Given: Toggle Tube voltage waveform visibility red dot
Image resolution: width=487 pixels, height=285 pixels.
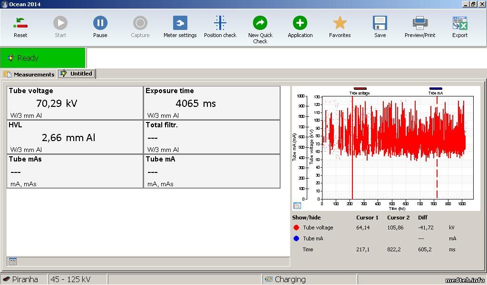Looking at the screenshot, I should (296, 228).
